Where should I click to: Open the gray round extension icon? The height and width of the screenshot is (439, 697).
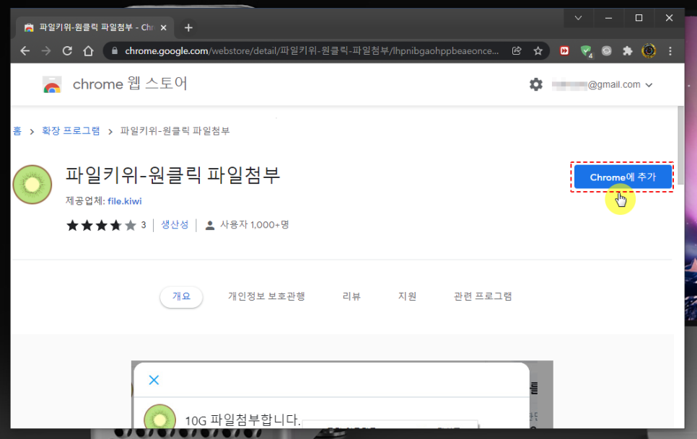(x=606, y=51)
